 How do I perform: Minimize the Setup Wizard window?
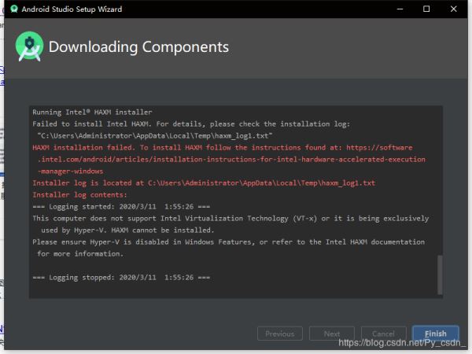click(x=400, y=9)
